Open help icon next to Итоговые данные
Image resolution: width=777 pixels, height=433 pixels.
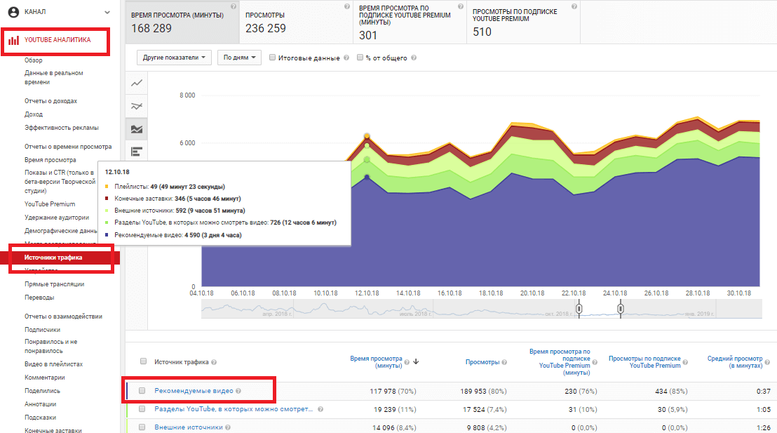pos(346,58)
